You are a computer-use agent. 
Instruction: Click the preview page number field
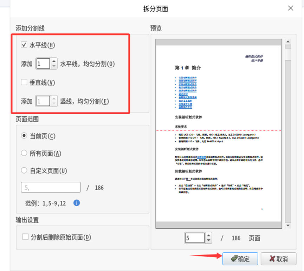[195, 238]
